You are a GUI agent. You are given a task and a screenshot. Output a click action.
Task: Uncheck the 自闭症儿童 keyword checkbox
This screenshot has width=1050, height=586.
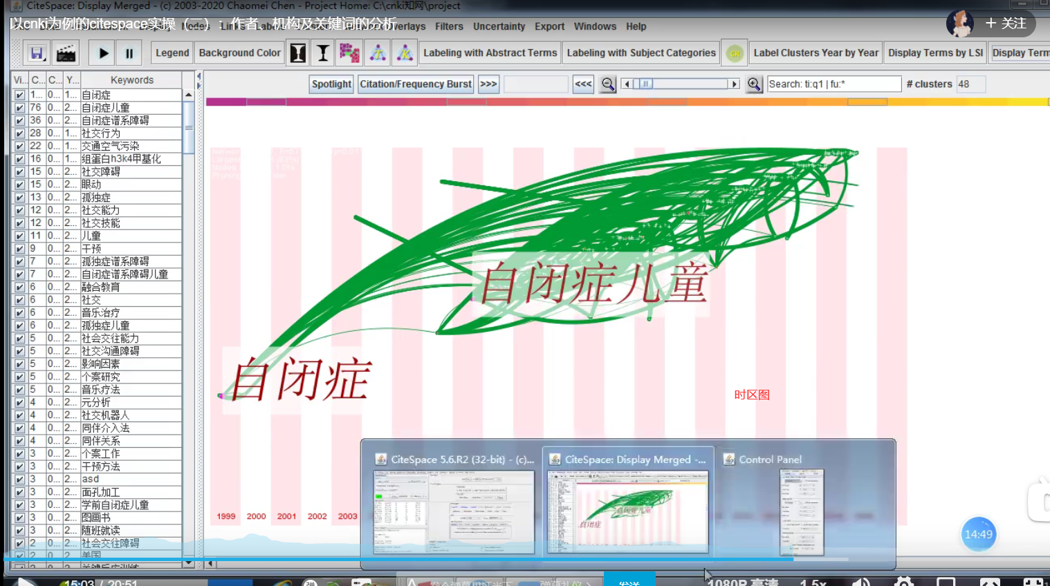pos(19,107)
